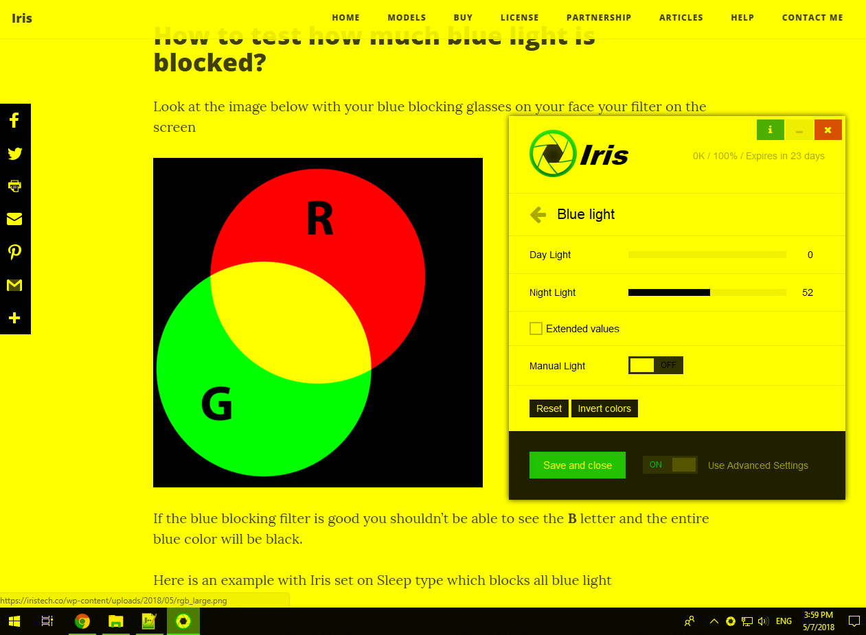
Task: Open volume control tray icon
Action: click(762, 621)
